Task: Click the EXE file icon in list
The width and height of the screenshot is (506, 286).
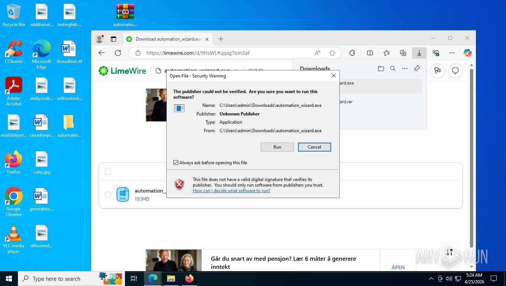Action: (123, 194)
